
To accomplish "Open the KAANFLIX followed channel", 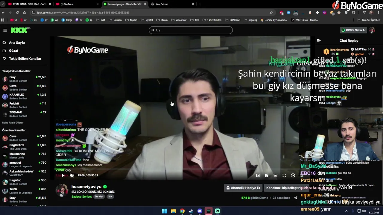I will click(24, 96).
